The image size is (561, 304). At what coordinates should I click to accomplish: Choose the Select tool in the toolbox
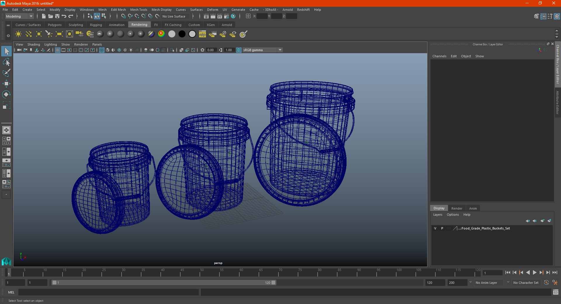click(6, 51)
